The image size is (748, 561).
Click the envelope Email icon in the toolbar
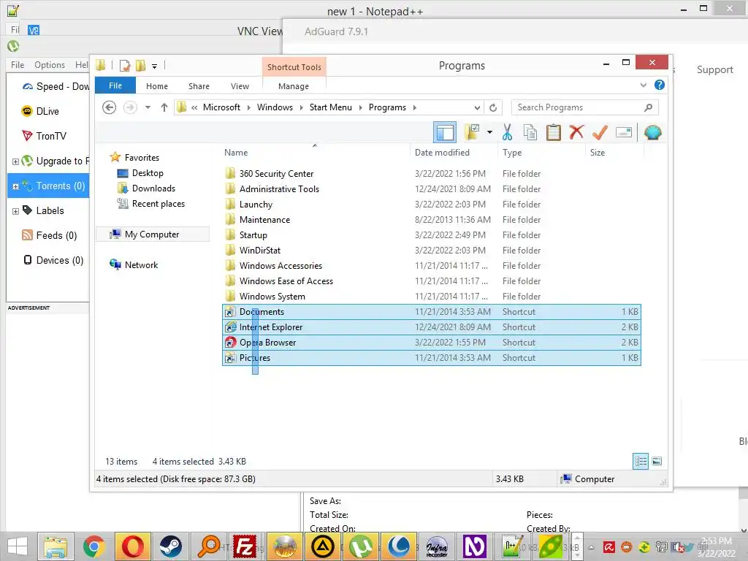[624, 132]
